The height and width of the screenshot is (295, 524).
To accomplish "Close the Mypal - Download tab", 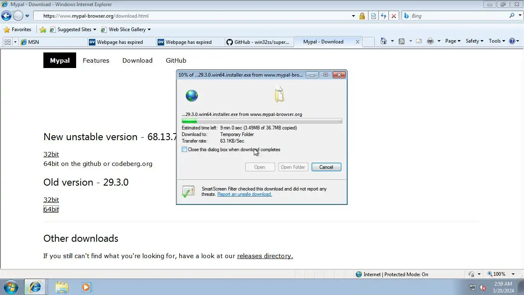I will (x=357, y=42).
